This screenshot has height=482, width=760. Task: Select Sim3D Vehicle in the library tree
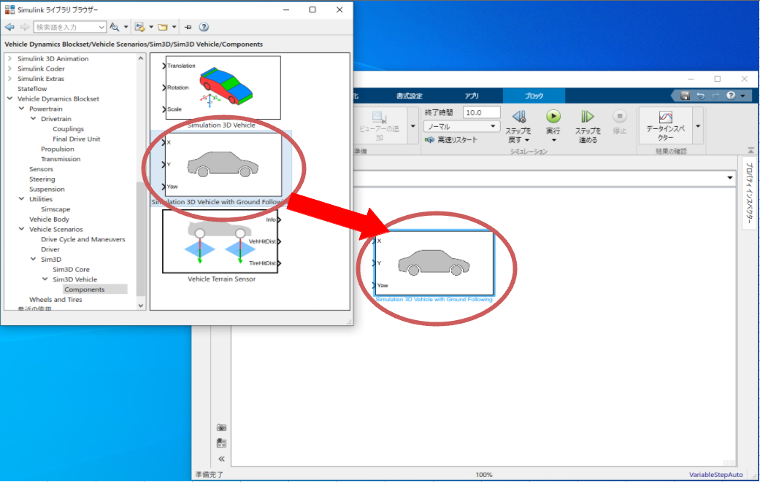click(x=74, y=280)
